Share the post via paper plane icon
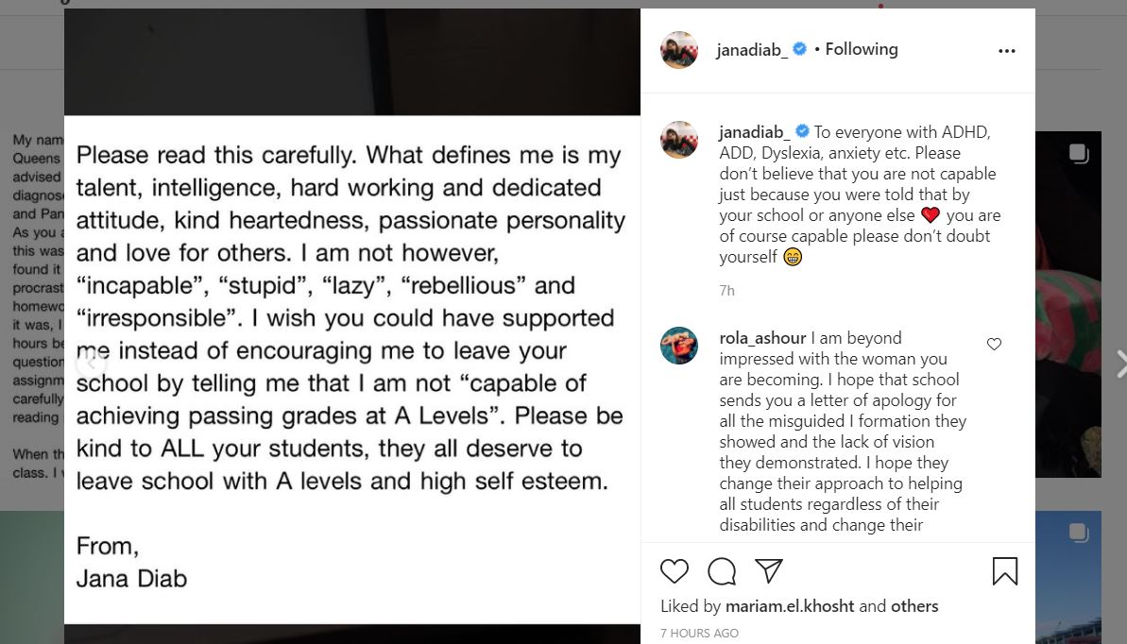1127x644 pixels. coord(769,571)
